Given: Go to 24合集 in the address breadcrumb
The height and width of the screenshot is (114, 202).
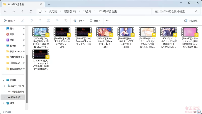Looking at the screenshot, I should (x=87, y=11).
